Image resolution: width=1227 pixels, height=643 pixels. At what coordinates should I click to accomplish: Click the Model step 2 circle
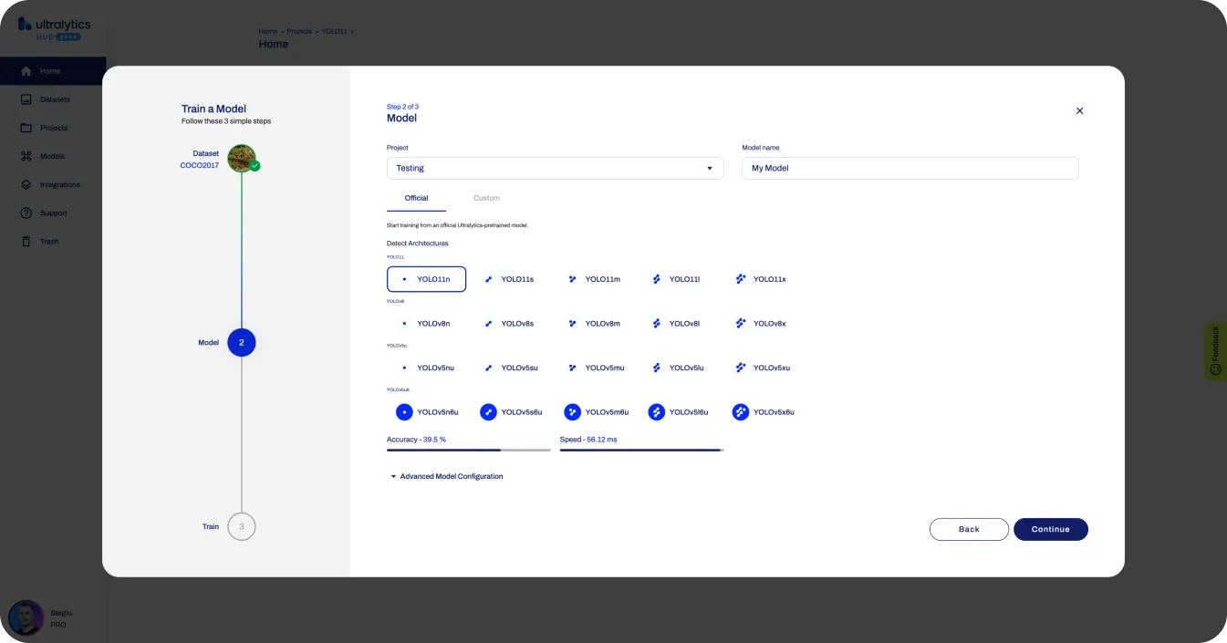[x=242, y=343]
